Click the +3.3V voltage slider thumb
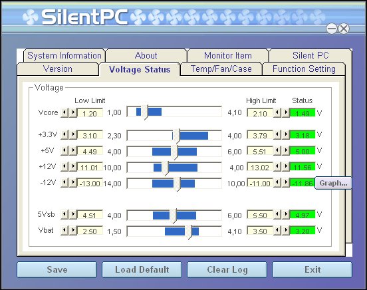Viewport: 367px width, 290px height. (x=176, y=136)
